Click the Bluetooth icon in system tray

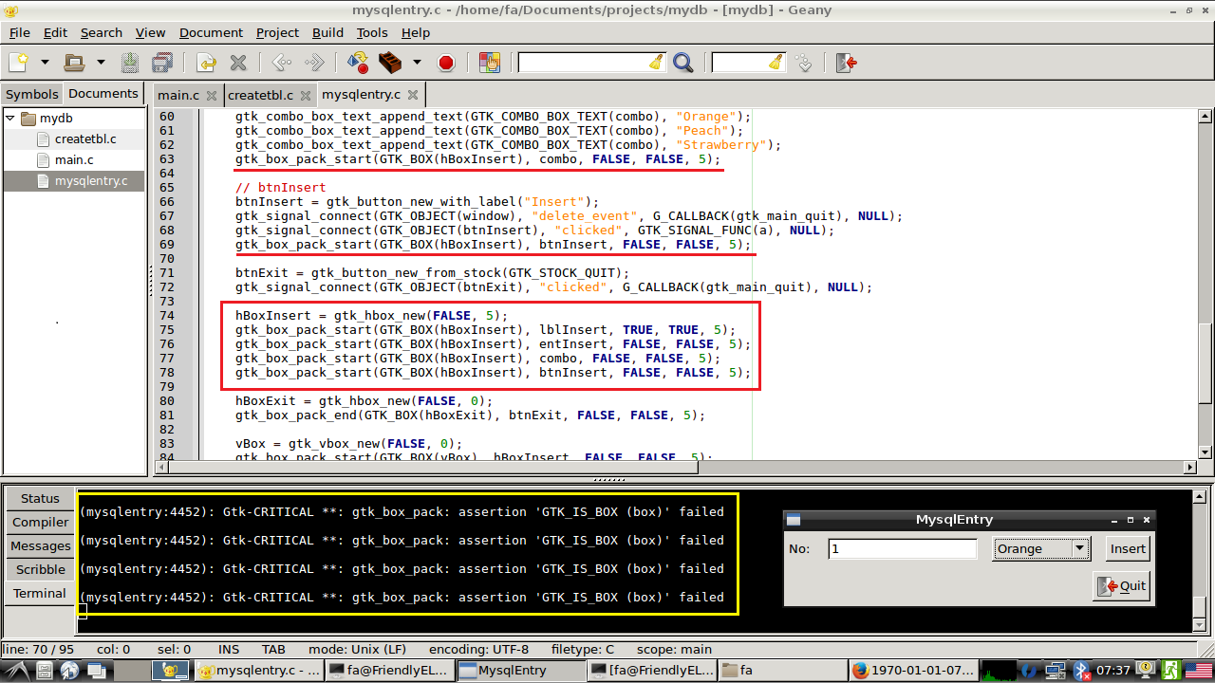coord(1081,670)
